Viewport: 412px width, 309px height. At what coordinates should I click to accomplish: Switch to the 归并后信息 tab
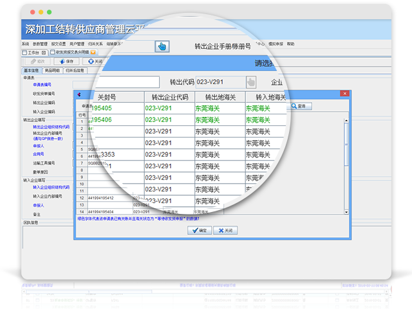tap(75, 70)
